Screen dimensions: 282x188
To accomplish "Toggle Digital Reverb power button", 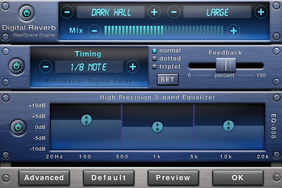I will tap(27, 13).
